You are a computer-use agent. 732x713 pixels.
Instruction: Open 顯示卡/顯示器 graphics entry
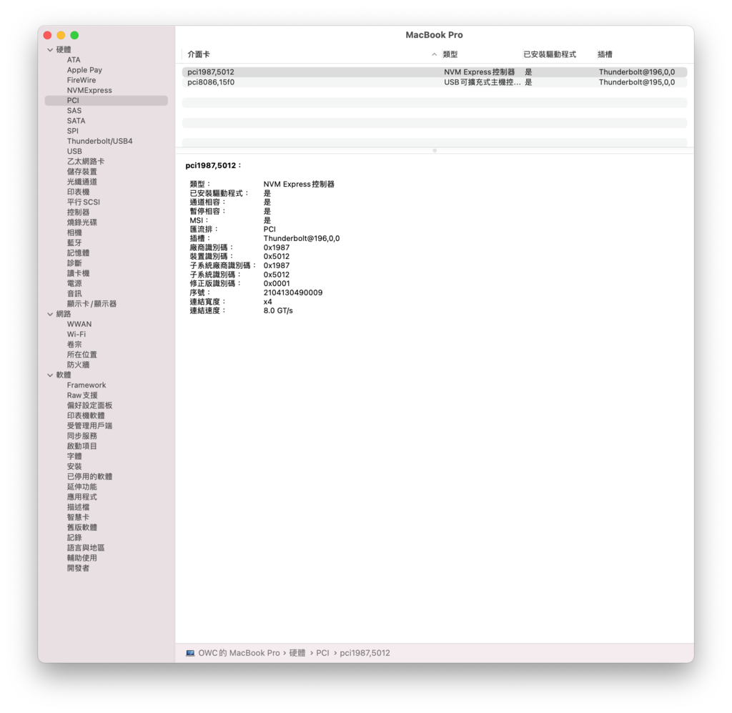[91, 304]
